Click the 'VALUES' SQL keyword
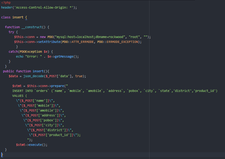This screenshot has height=159, width=225. pyautogui.click(x=18, y=96)
